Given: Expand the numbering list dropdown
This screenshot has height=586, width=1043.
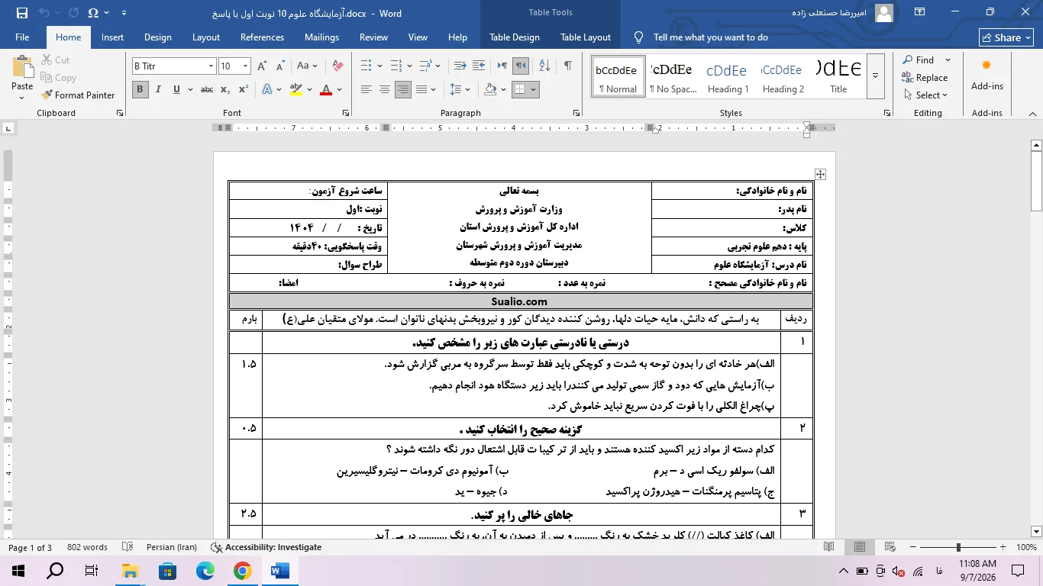Looking at the screenshot, I should (x=409, y=66).
